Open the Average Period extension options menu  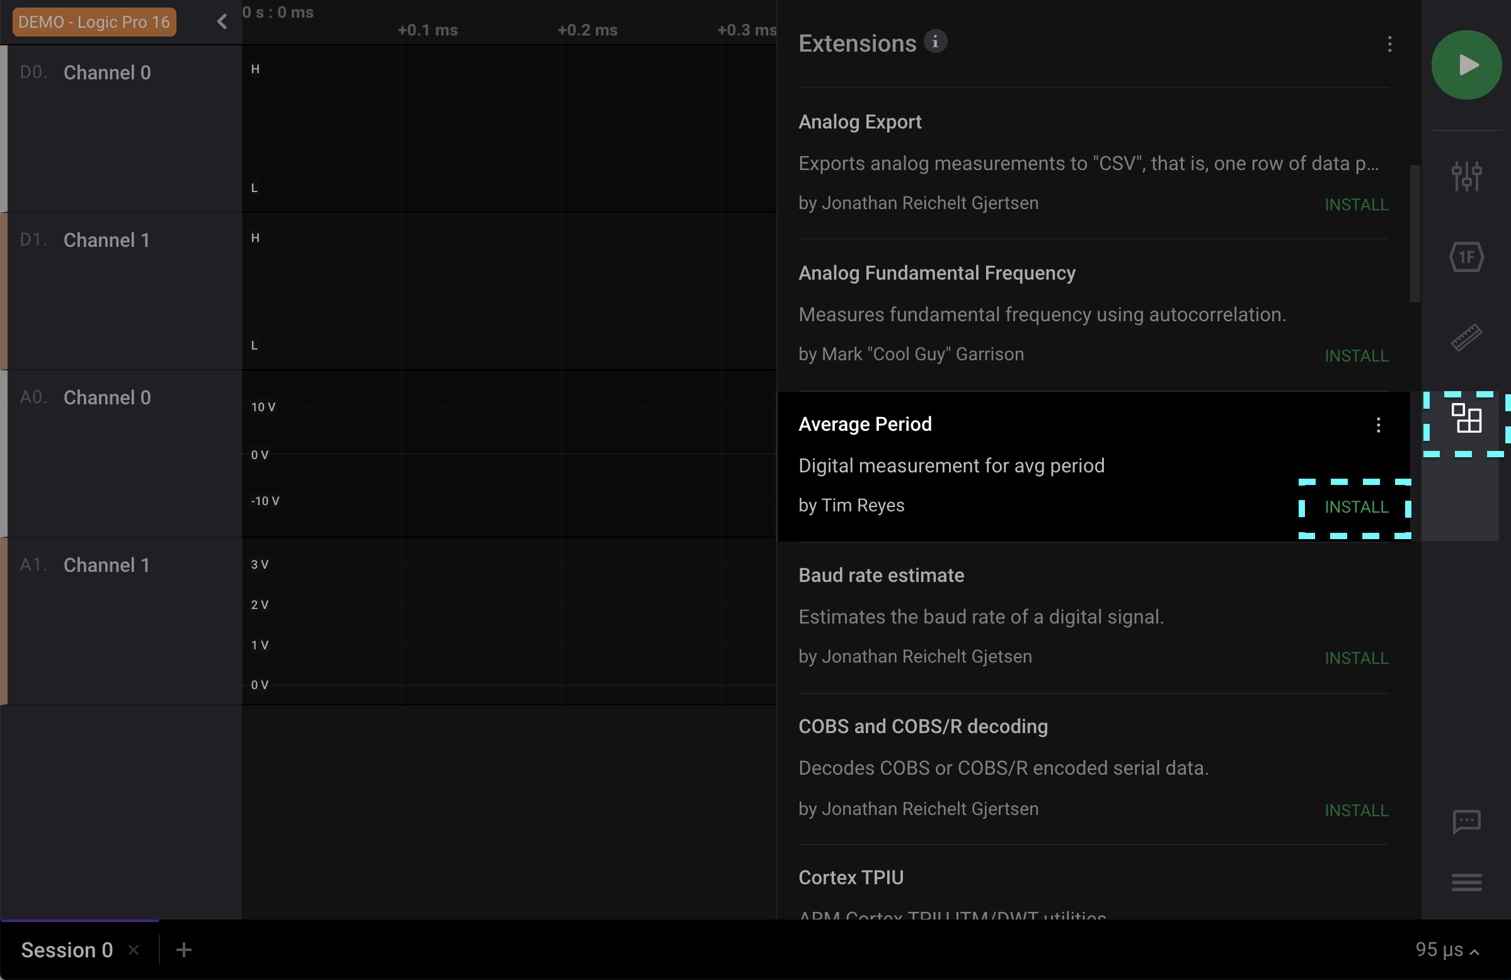click(x=1377, y=424)
